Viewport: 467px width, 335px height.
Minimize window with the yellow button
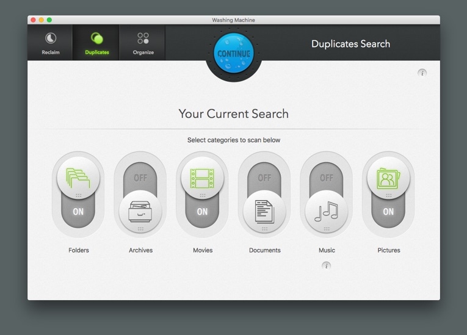(x=42, y=20)
